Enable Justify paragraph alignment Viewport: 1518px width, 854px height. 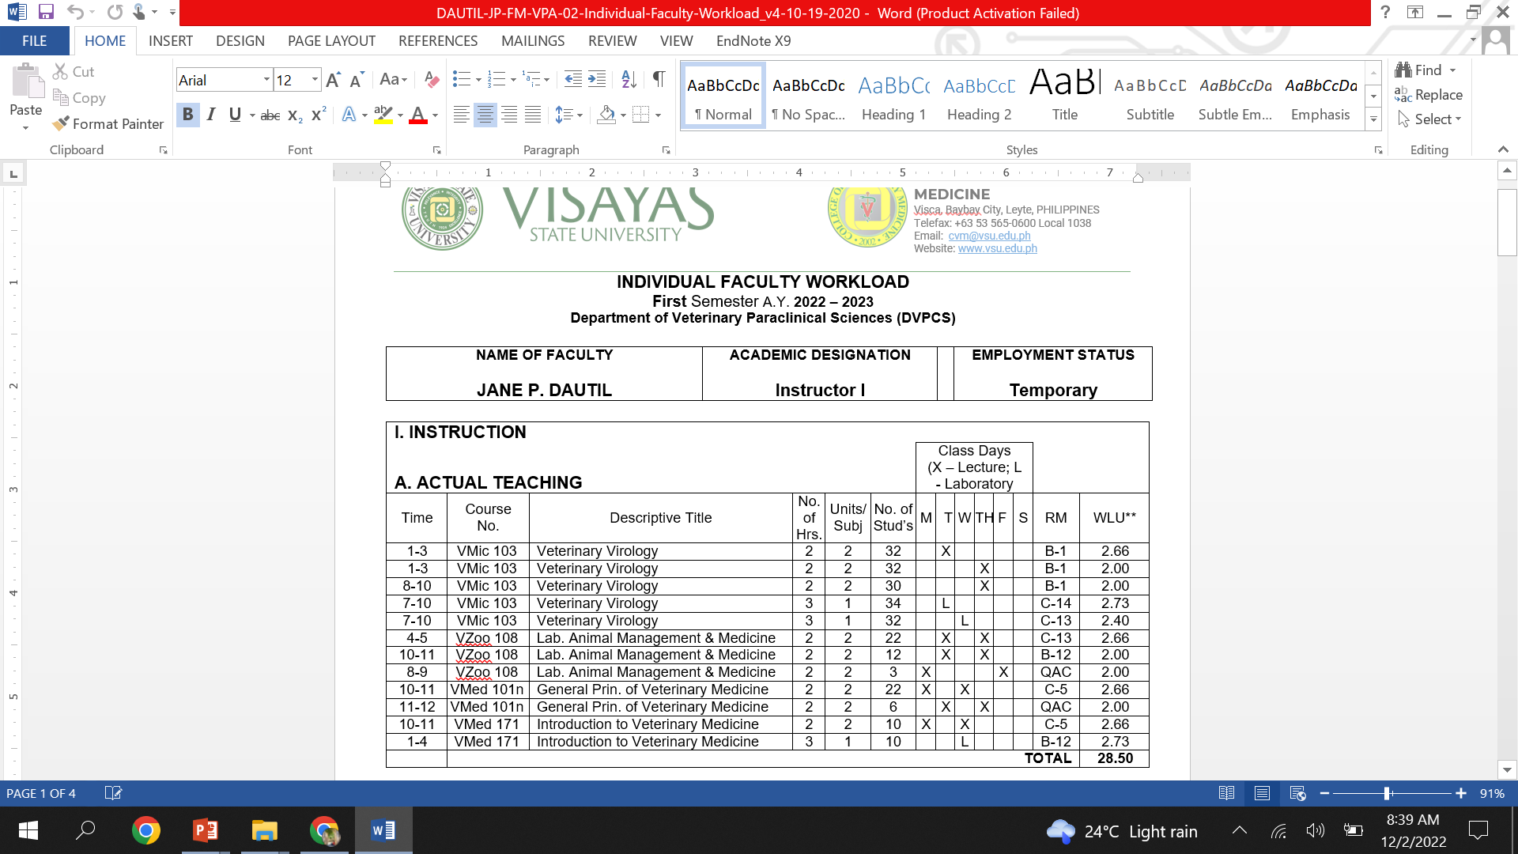(534, 115)
